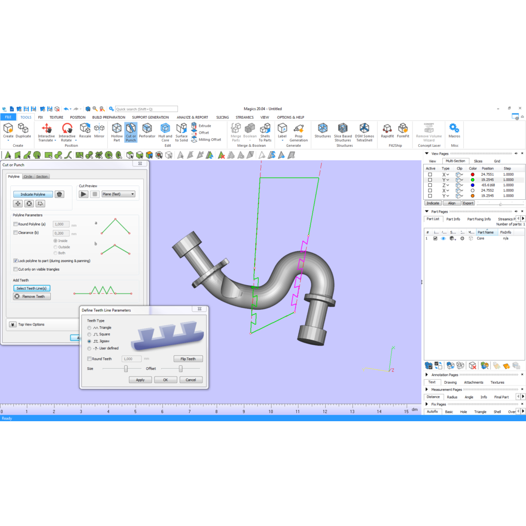Image resolution: width=526 pixels, height=526 pixels.
Task: Open the Macros gear icon
Action: click(454, 128)
